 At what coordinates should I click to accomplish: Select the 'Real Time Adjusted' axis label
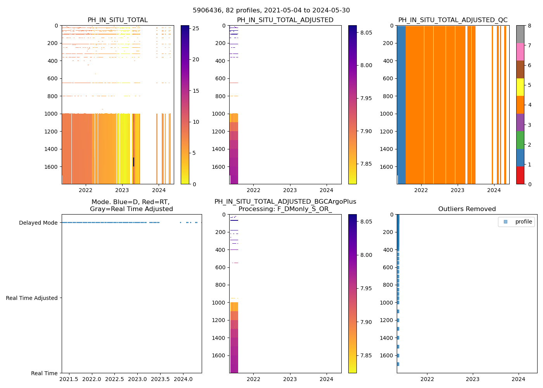point(32,298)
